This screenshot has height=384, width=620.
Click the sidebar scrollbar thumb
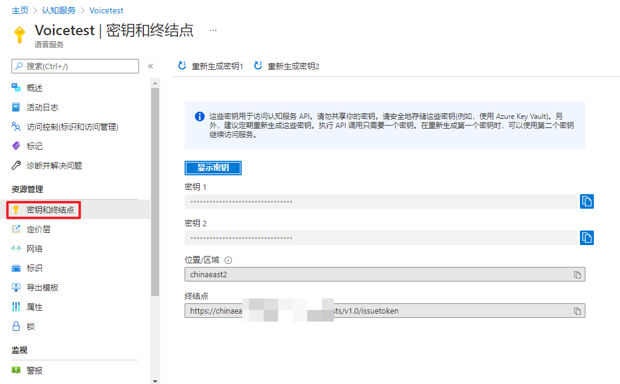point(155,192)
